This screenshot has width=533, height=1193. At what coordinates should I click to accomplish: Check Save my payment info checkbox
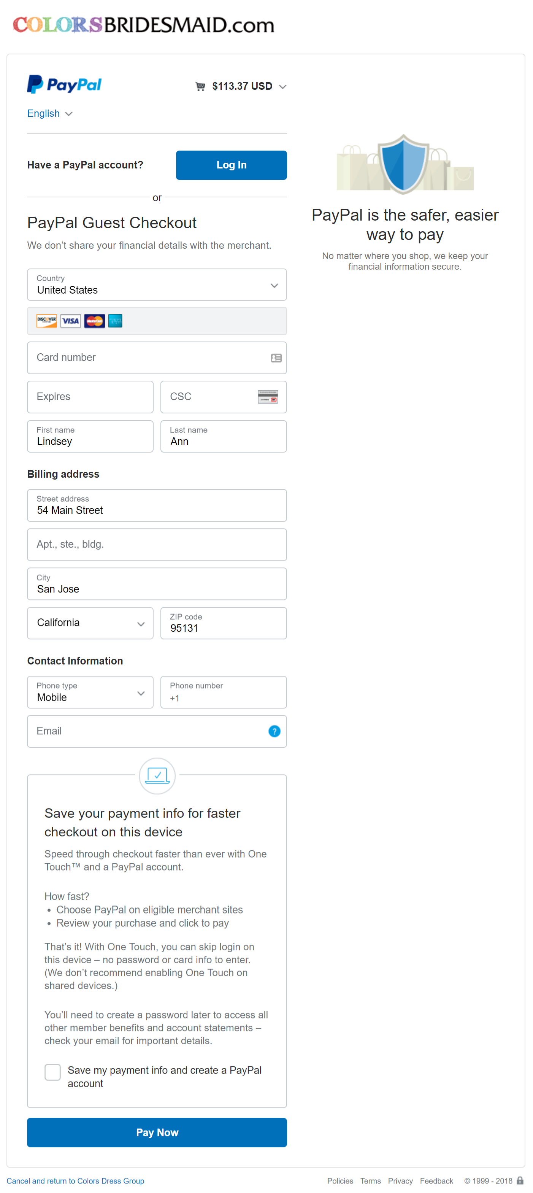click(53, 1072)
